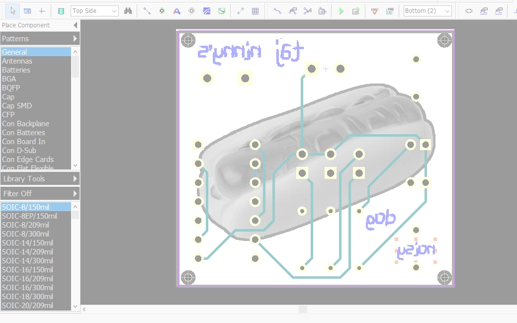
Task: Run design rule verification (DRC)
Action: [x=374, y=10]
